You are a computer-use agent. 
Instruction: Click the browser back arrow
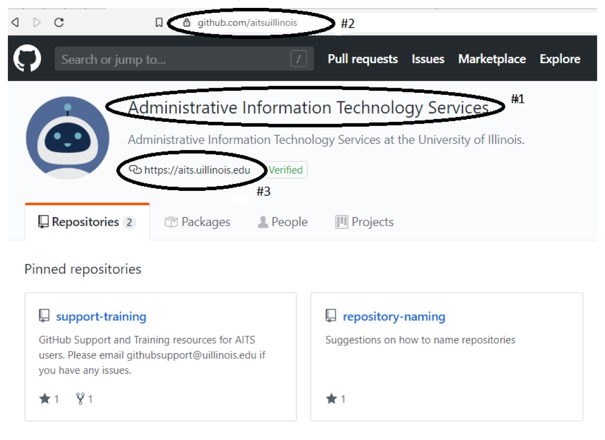pos(15,22)
